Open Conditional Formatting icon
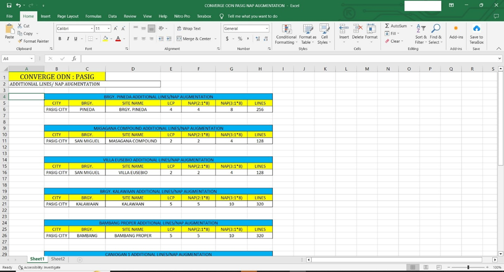504x272 pixels. tap(286, 29)
